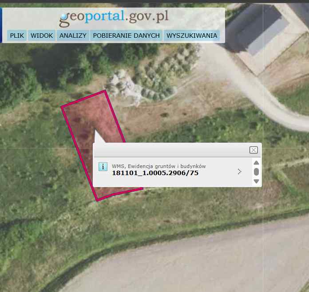Click the popup scrollbar thumb
Screen dimensions: 309x292
[256, 172]
